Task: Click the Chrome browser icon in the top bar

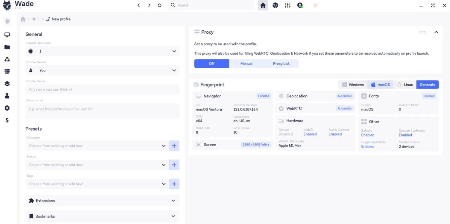Action: pyautogui.click(x=275, y=5)
